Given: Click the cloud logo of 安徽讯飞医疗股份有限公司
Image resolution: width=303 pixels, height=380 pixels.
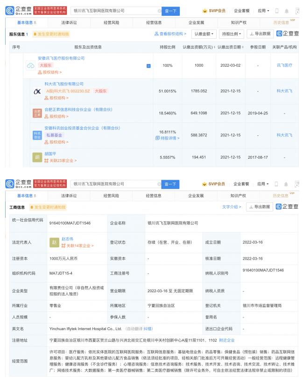Looking at the screenshot, I should pyautogui.click(x=30, y=65).
